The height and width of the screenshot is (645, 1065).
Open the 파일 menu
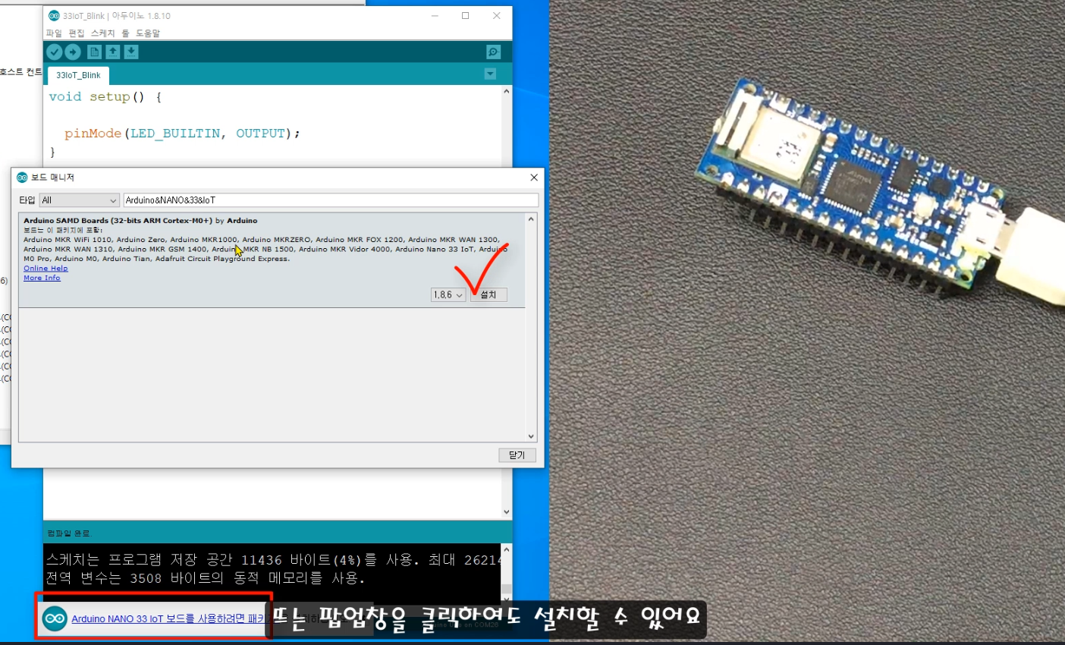(x=54, y=33)
